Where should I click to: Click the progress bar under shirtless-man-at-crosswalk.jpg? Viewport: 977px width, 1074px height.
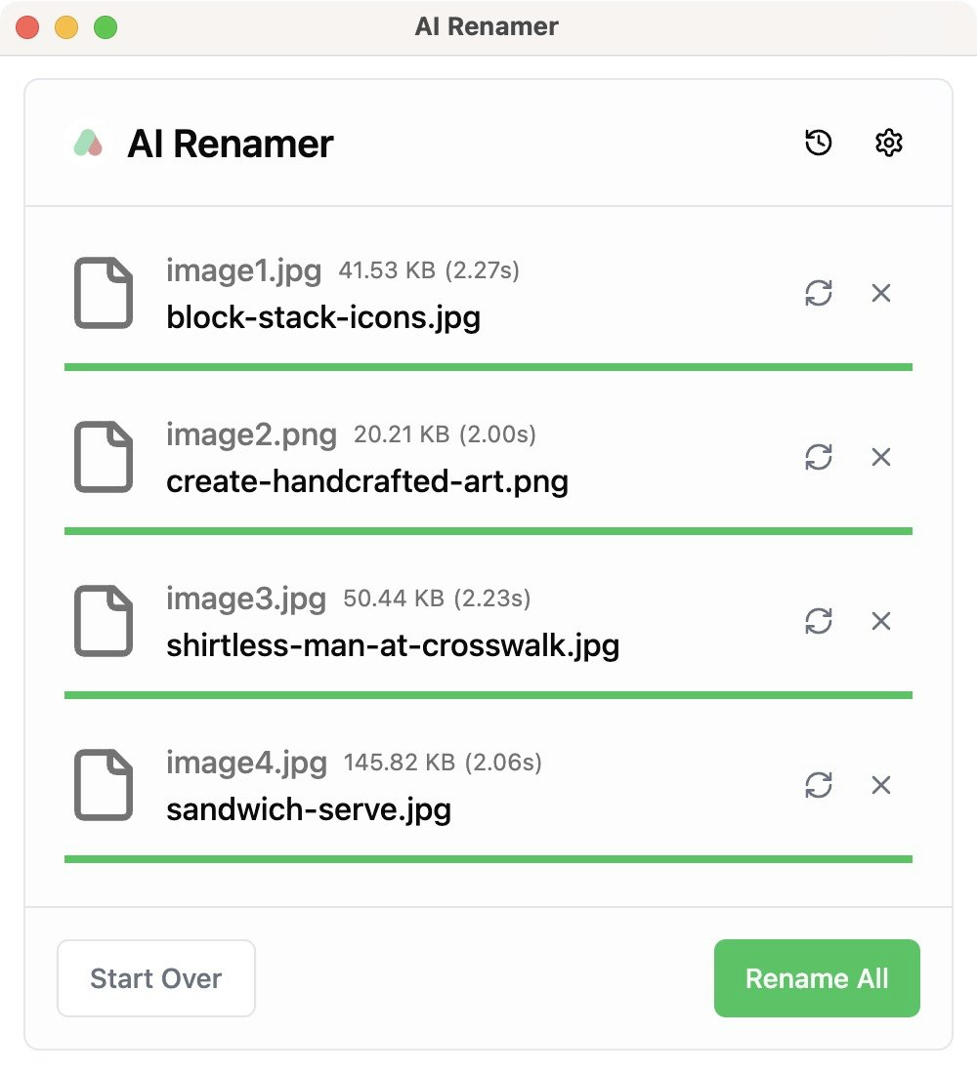pos(488,693)
